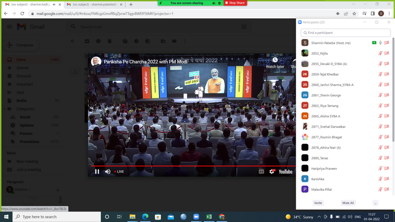The image size is (395, 222).
Task: Click the Chrome profile avatar
Action: 381,14
